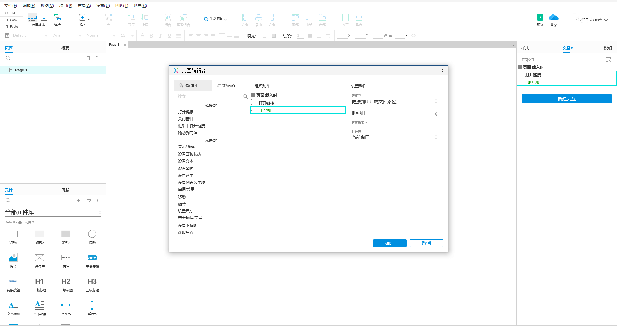Click the dialog search magnifier icon
The width and height of the screenshot is (617, 326).
coord(246,96)
